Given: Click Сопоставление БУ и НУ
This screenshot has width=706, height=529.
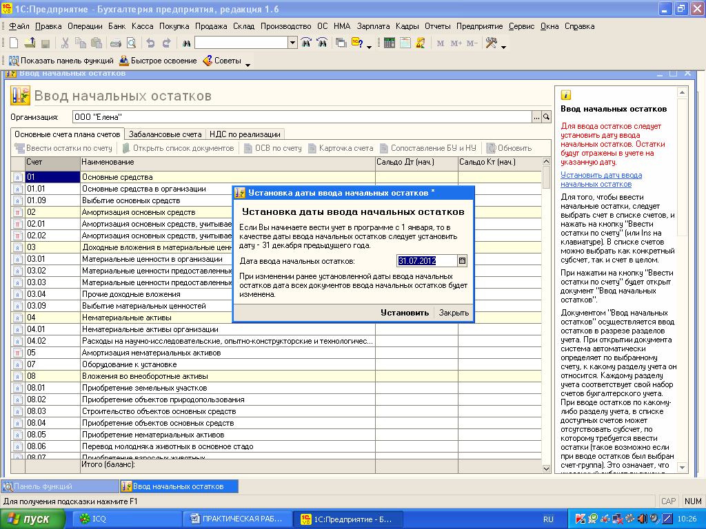Looking at the screenshot, I should coord(427,148).
